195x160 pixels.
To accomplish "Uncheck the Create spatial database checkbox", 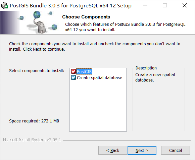I will click(74, 77).
